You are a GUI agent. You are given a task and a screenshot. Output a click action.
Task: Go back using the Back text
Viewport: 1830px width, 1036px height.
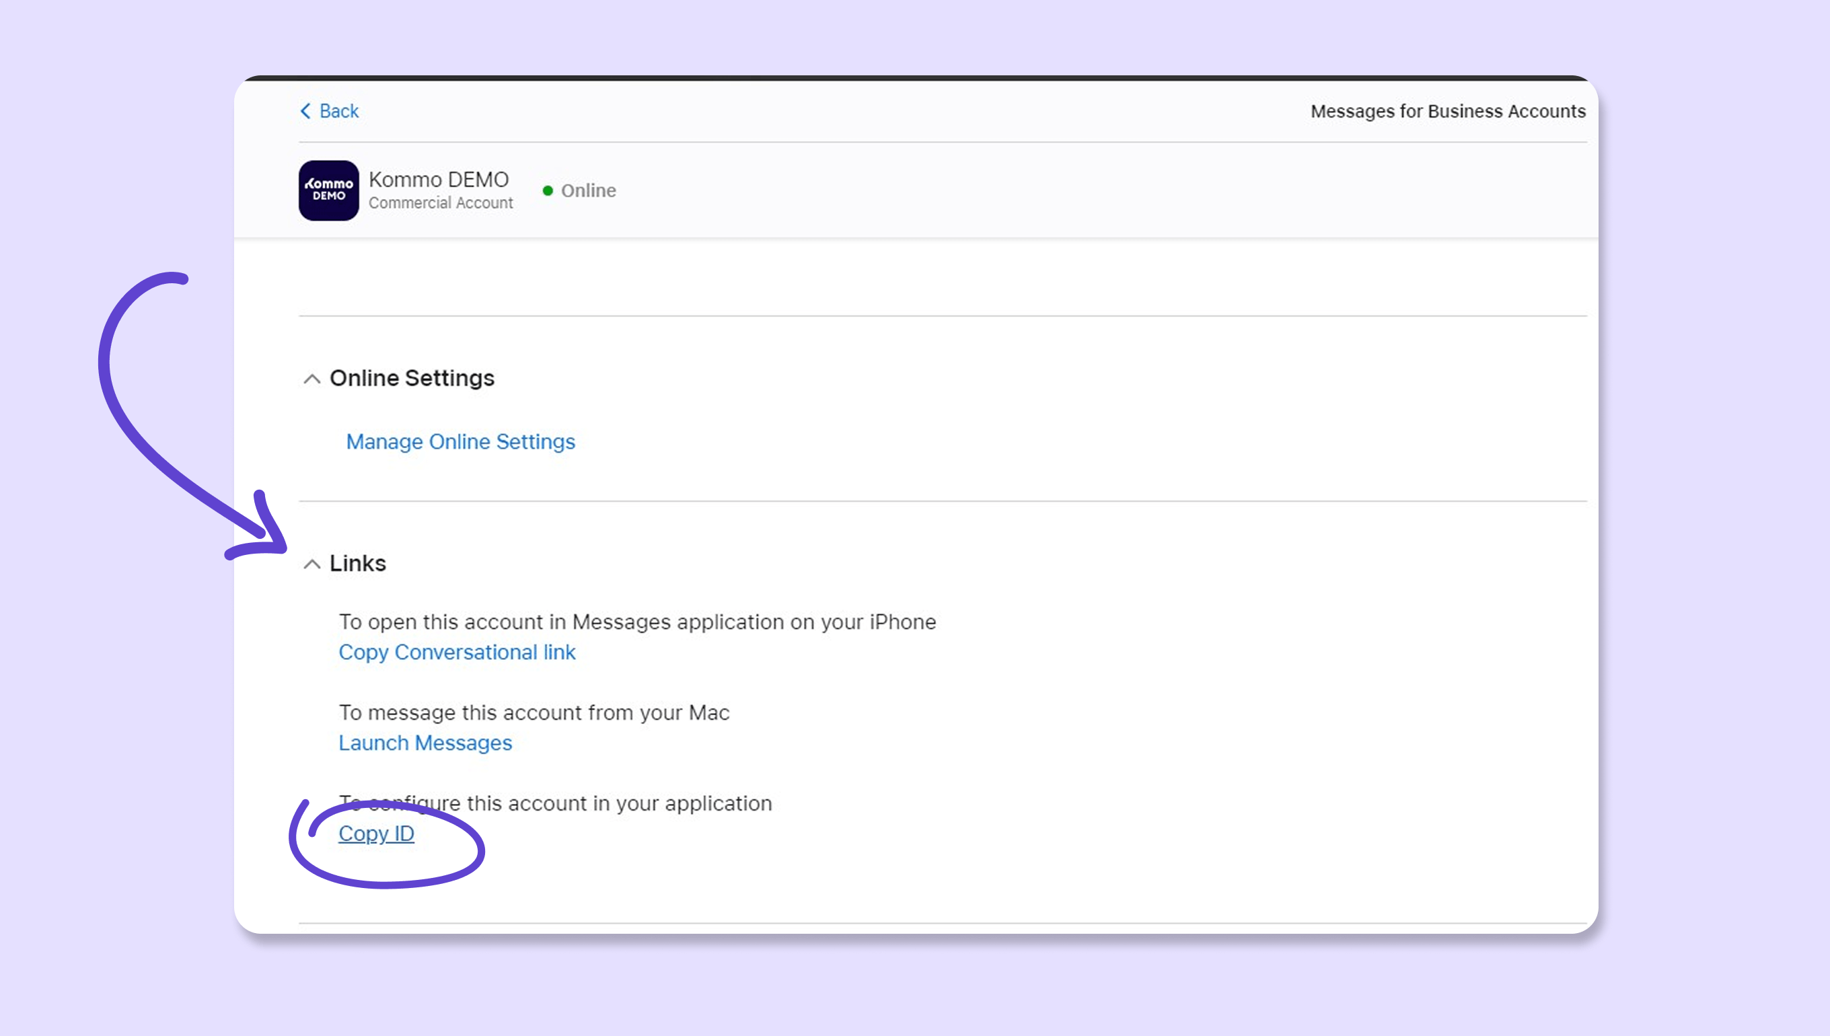pos(338,111)
